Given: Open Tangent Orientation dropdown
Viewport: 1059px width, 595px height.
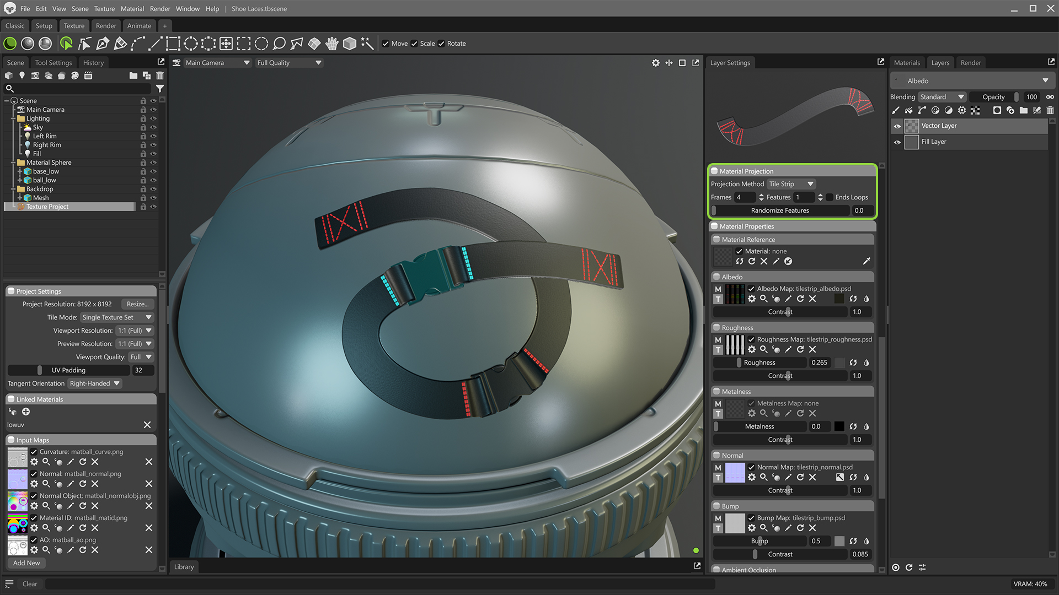Looking at the screenshot, I should [94, 383].
